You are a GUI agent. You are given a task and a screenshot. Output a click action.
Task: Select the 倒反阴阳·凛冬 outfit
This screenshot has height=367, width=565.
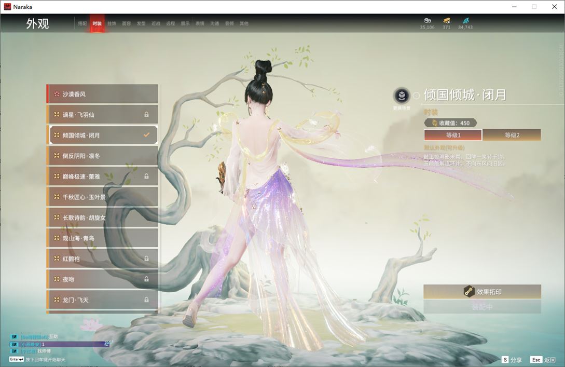point(102,156)
